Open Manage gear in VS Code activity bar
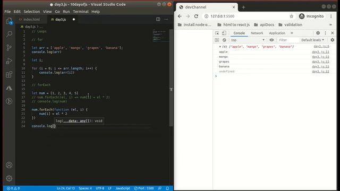This screenshot has height=191, width=340. tap(9, 178)
